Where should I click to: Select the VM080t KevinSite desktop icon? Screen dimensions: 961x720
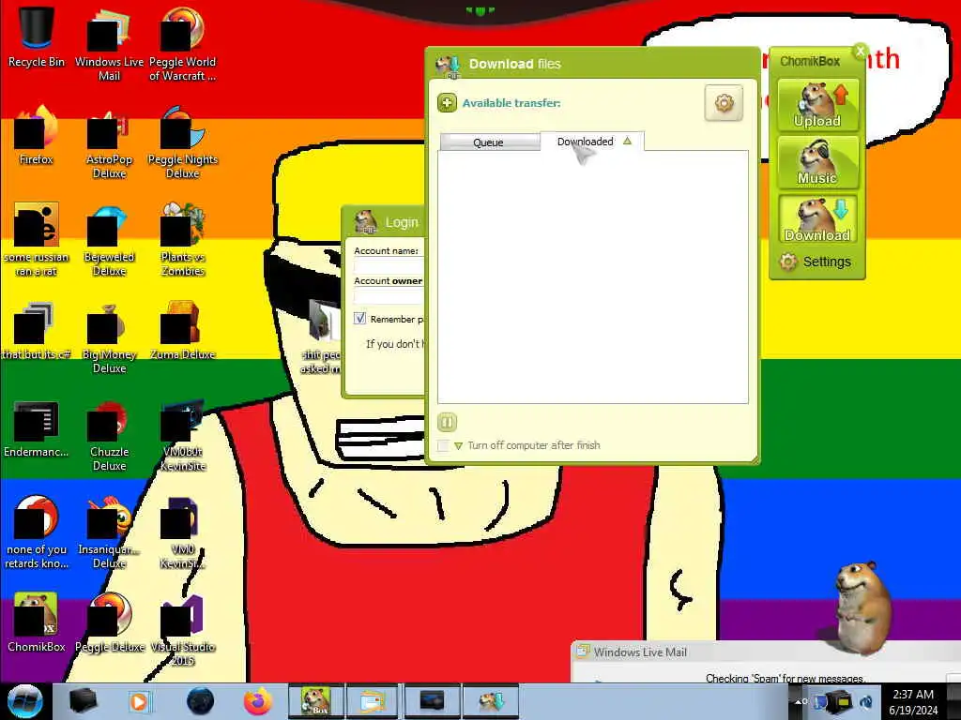183,436
